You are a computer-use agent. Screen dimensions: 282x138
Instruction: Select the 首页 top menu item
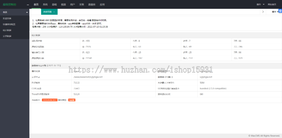(36, 4)
